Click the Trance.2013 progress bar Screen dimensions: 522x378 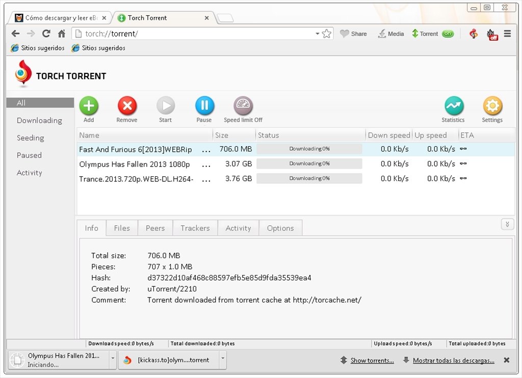(x=309, y=178)
